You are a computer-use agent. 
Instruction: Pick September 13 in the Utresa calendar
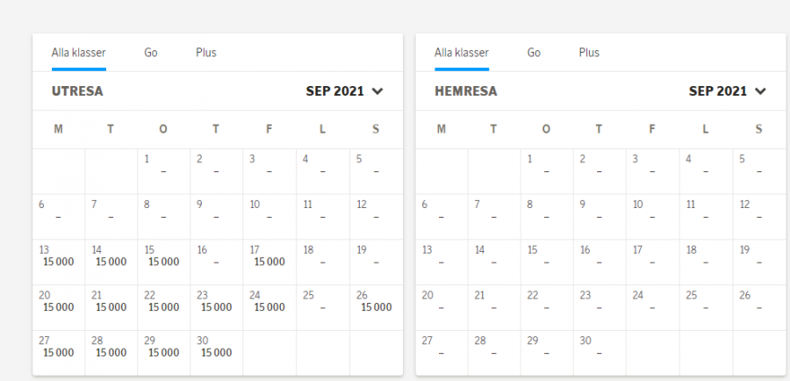coord(59,262)
